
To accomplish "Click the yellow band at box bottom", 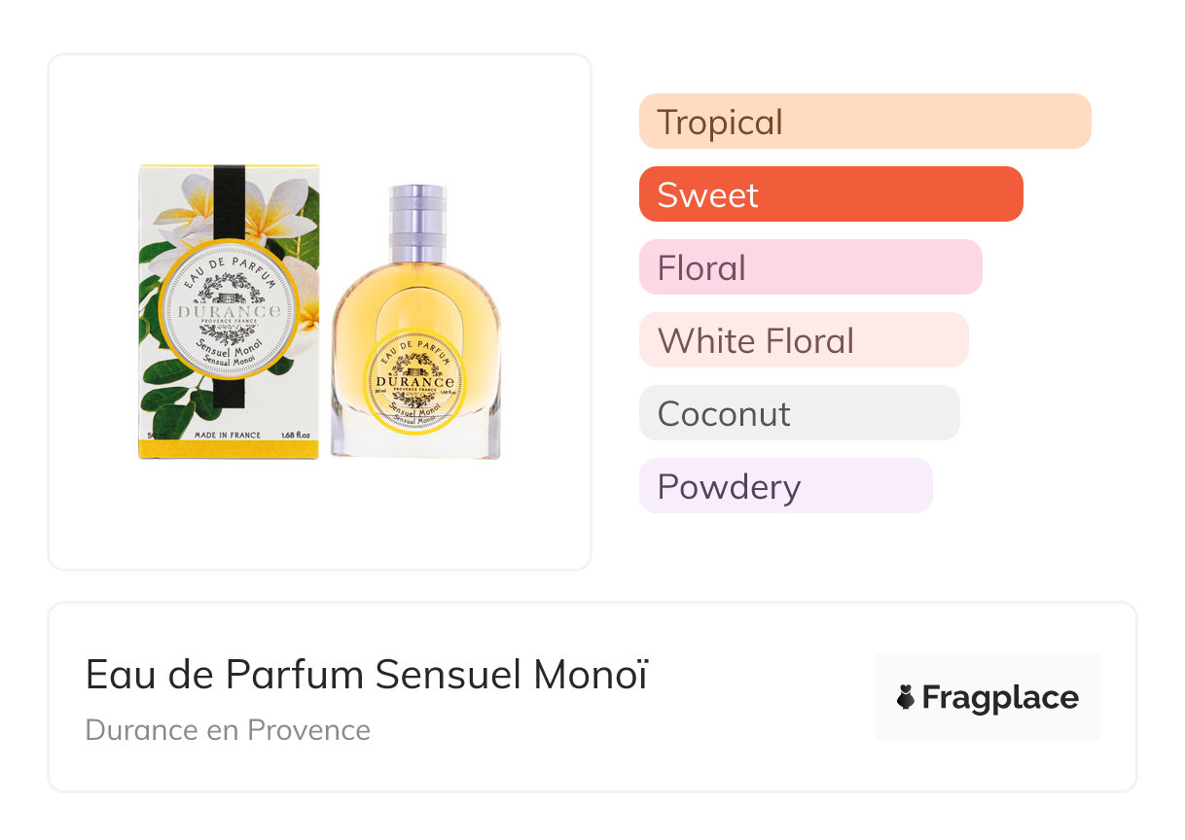I will 229,449.
